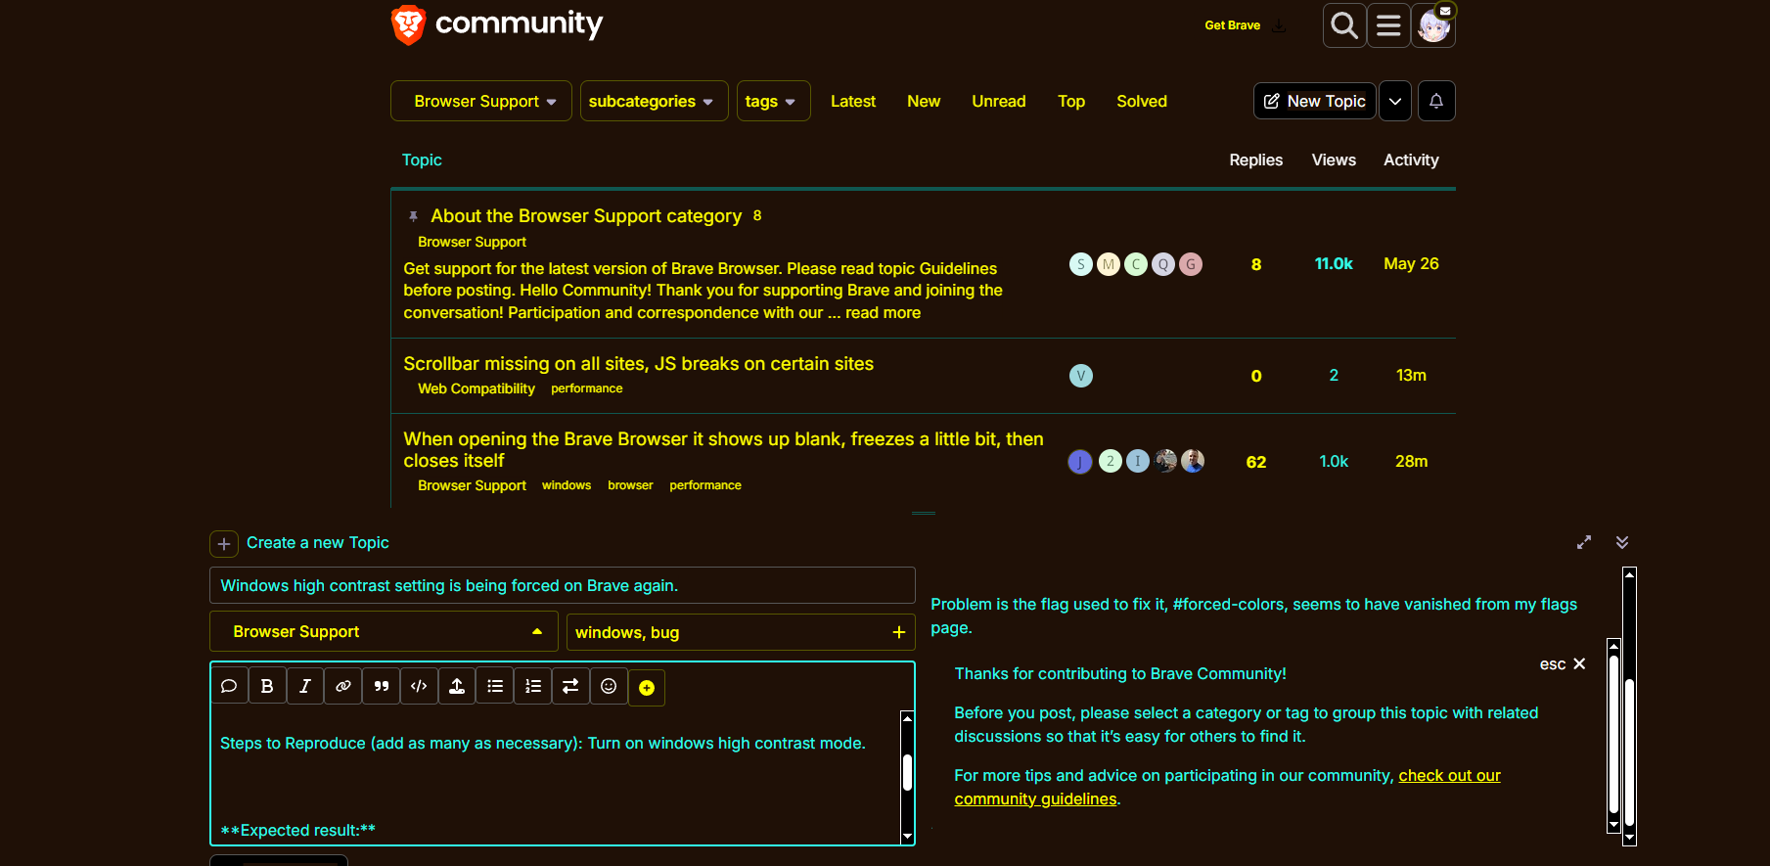Click avatar V on Scrollbar missing topic

pyautogui.click(x=1081, y=376)
